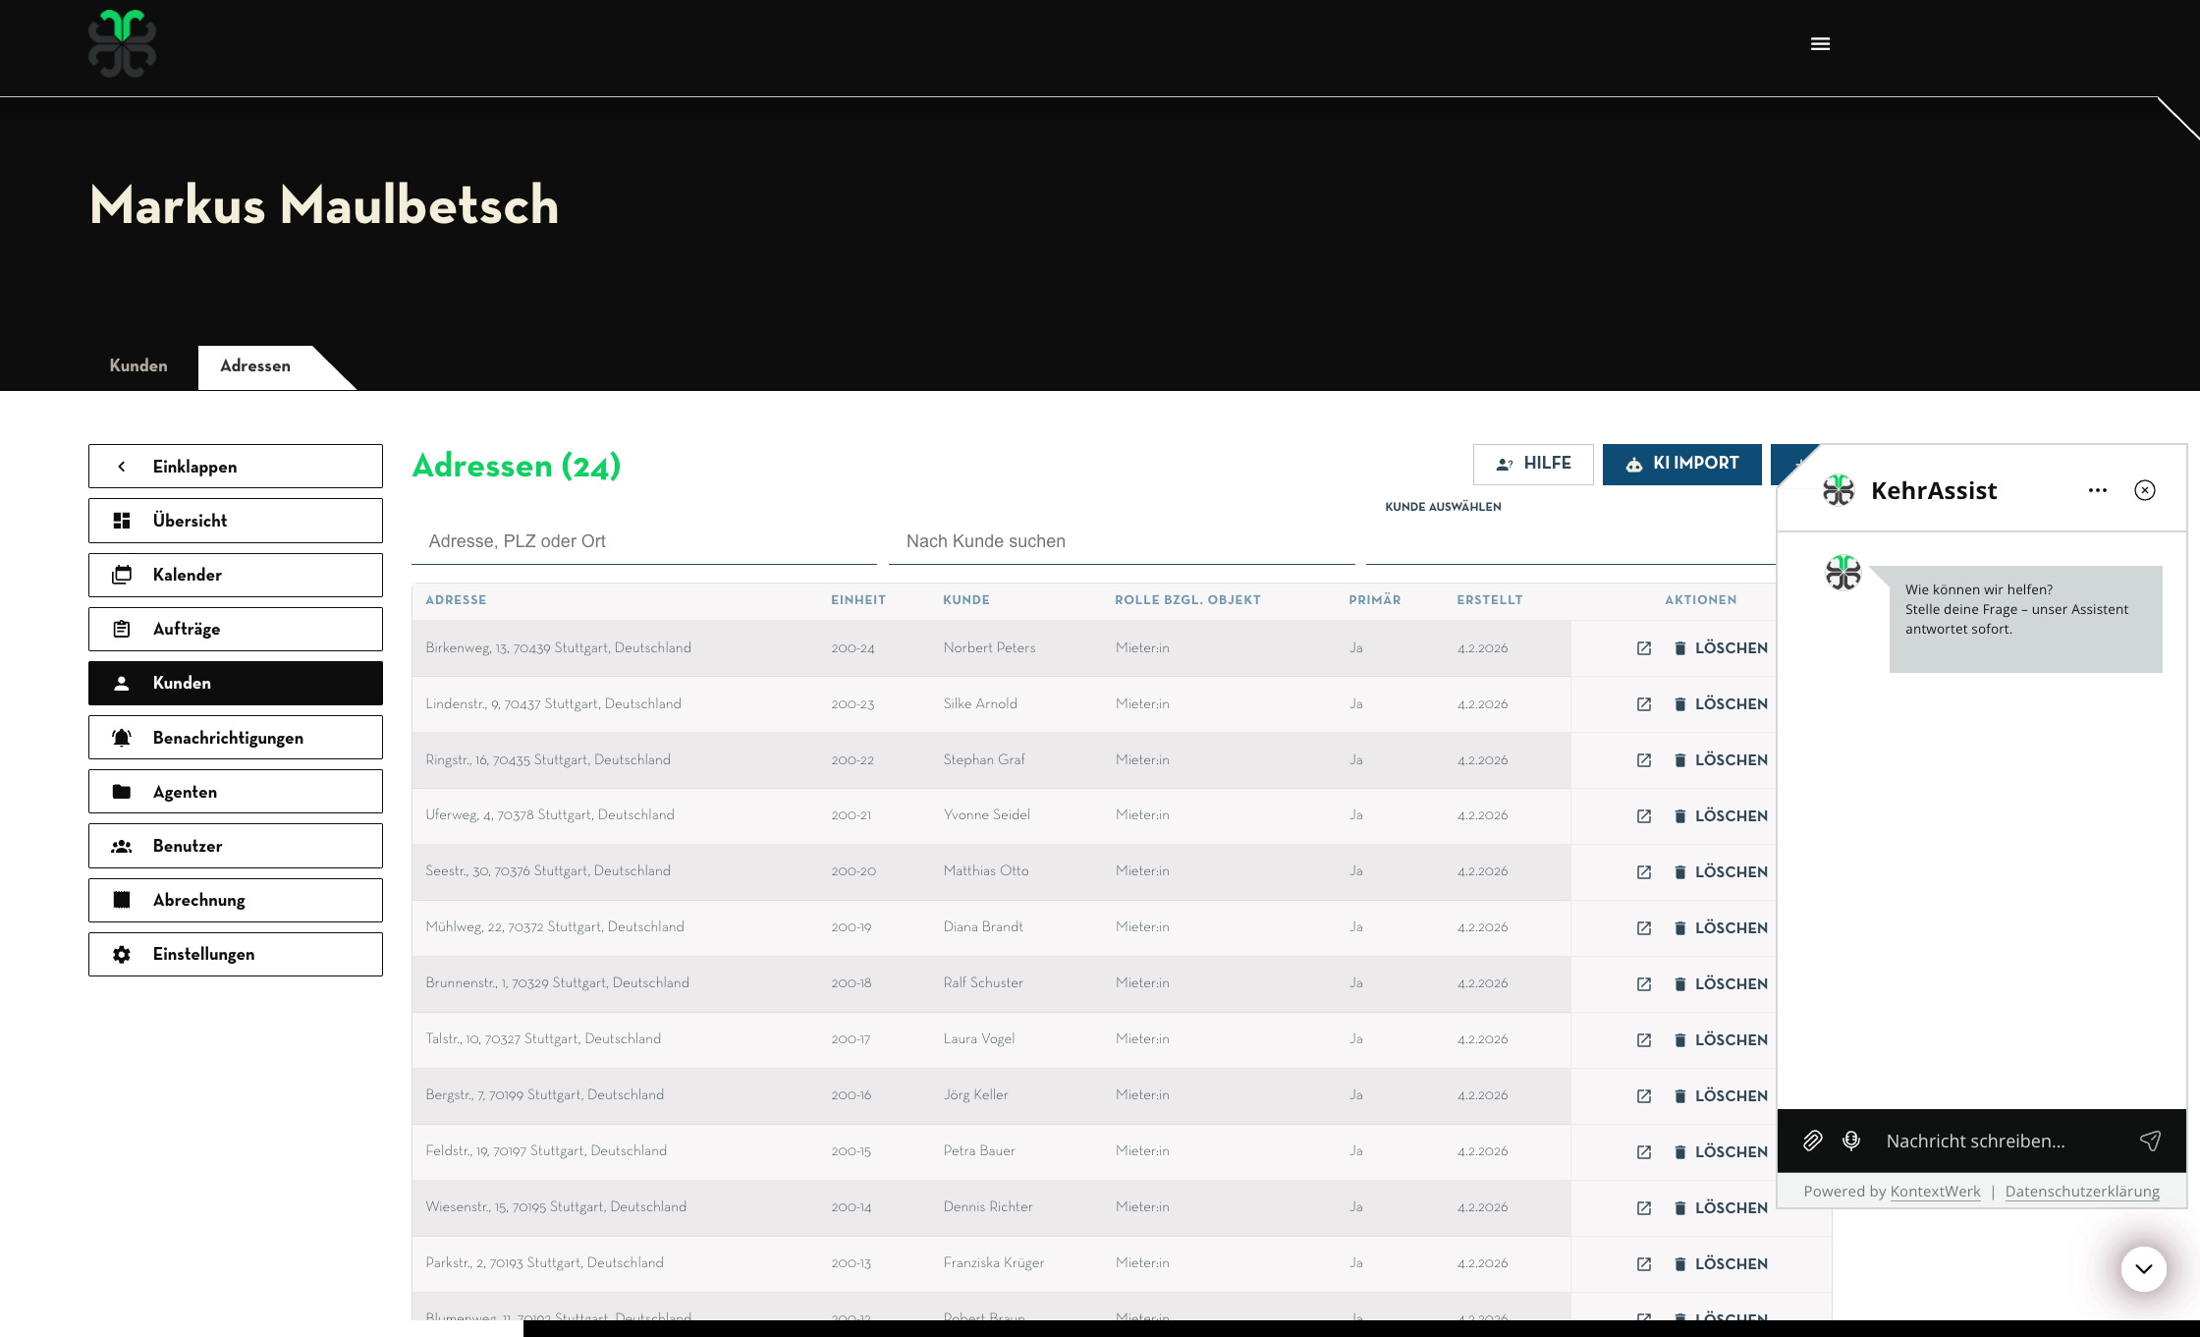Click attachment paperclip icon in chat
This screenshot has width=2200, height=1337.
click(x=1813, y=1141)
